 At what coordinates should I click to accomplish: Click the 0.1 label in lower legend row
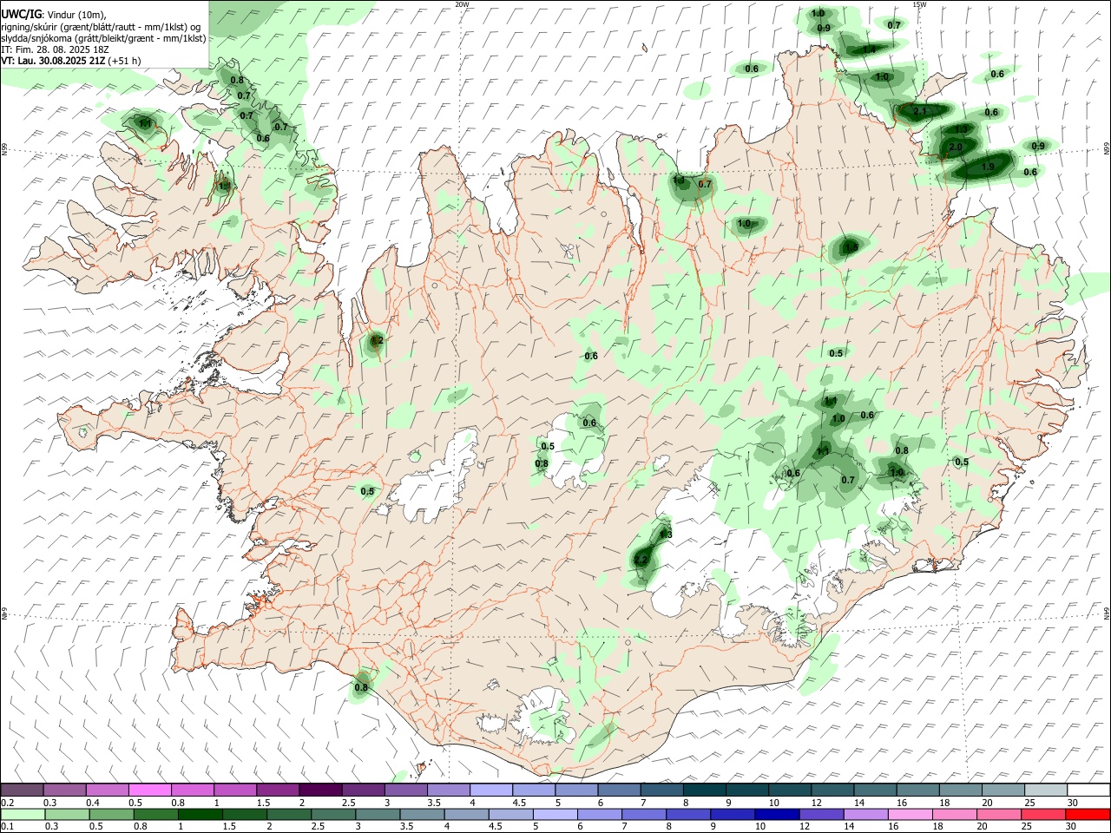click(8, 826)
